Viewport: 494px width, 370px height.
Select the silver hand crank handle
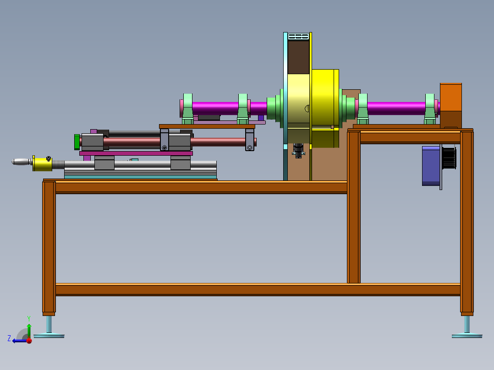(x=21, y=162)
